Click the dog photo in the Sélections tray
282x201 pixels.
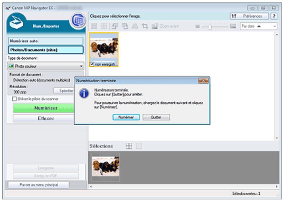click(106, 166)
